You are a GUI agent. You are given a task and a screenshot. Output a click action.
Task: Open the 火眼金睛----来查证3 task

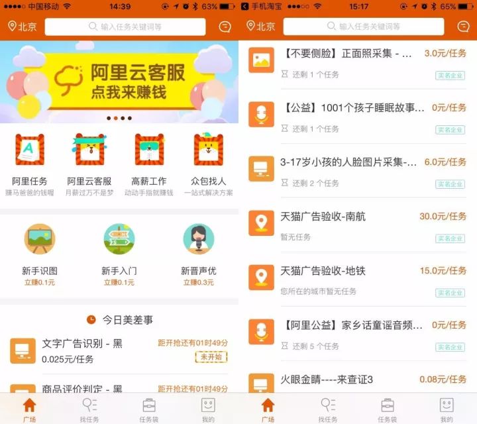click(358, 380)
